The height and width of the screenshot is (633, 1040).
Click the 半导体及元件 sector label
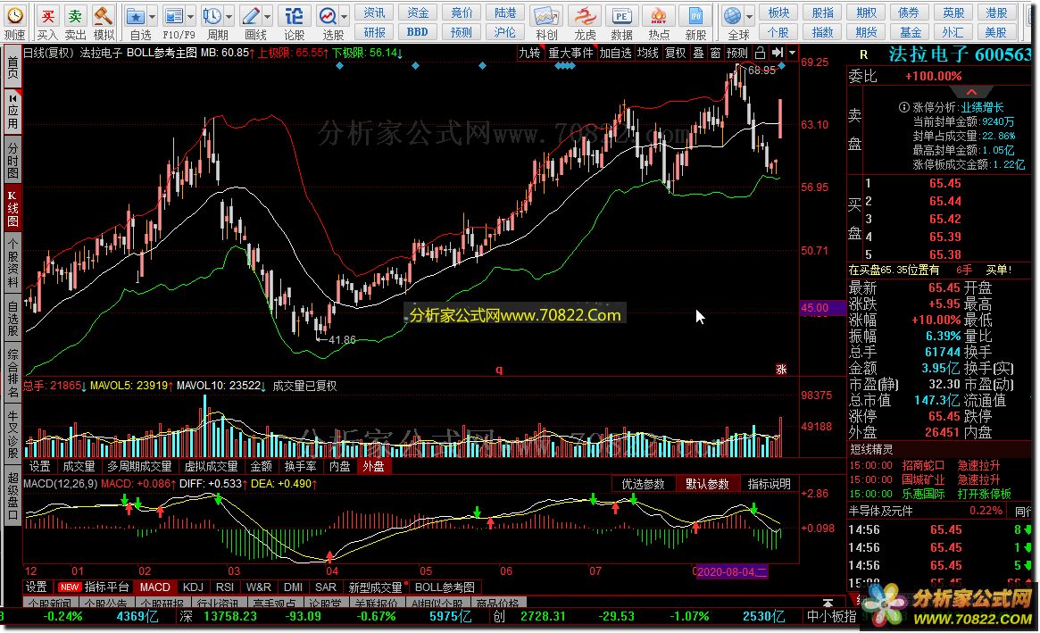pos(881,511)
